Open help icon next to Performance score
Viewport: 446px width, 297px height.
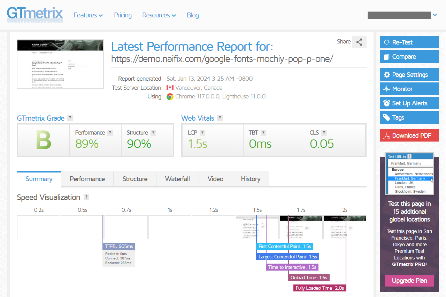[x=110, y=133]
